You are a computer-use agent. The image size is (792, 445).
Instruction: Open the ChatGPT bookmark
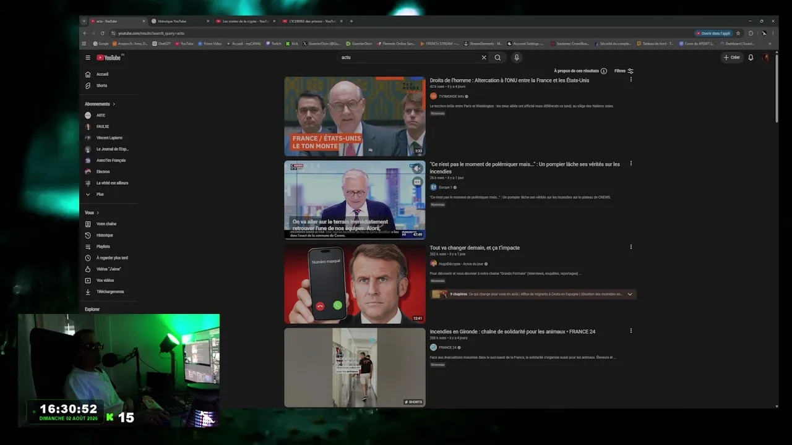[x=161, y=44]
